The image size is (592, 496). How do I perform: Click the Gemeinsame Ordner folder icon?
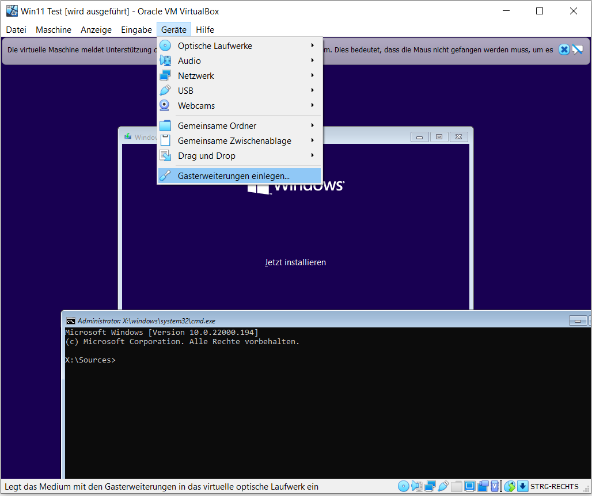point(165,125)
